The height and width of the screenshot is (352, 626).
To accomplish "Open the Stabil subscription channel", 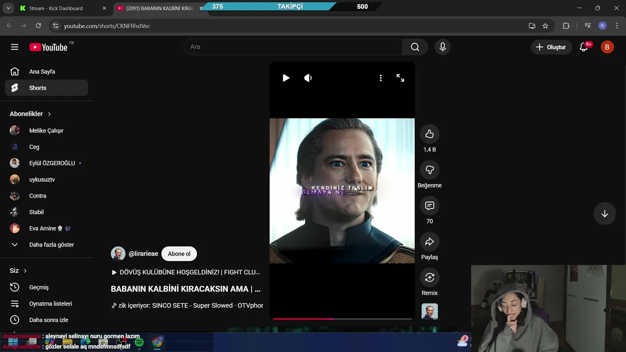I will click(46, 212).
